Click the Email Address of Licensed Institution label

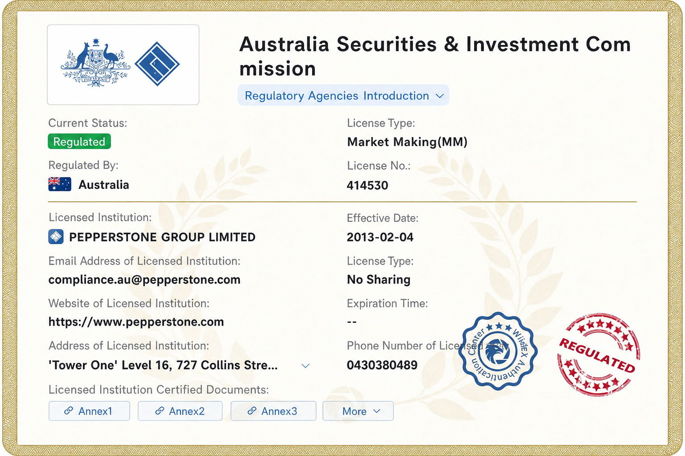tap(144, 261)
